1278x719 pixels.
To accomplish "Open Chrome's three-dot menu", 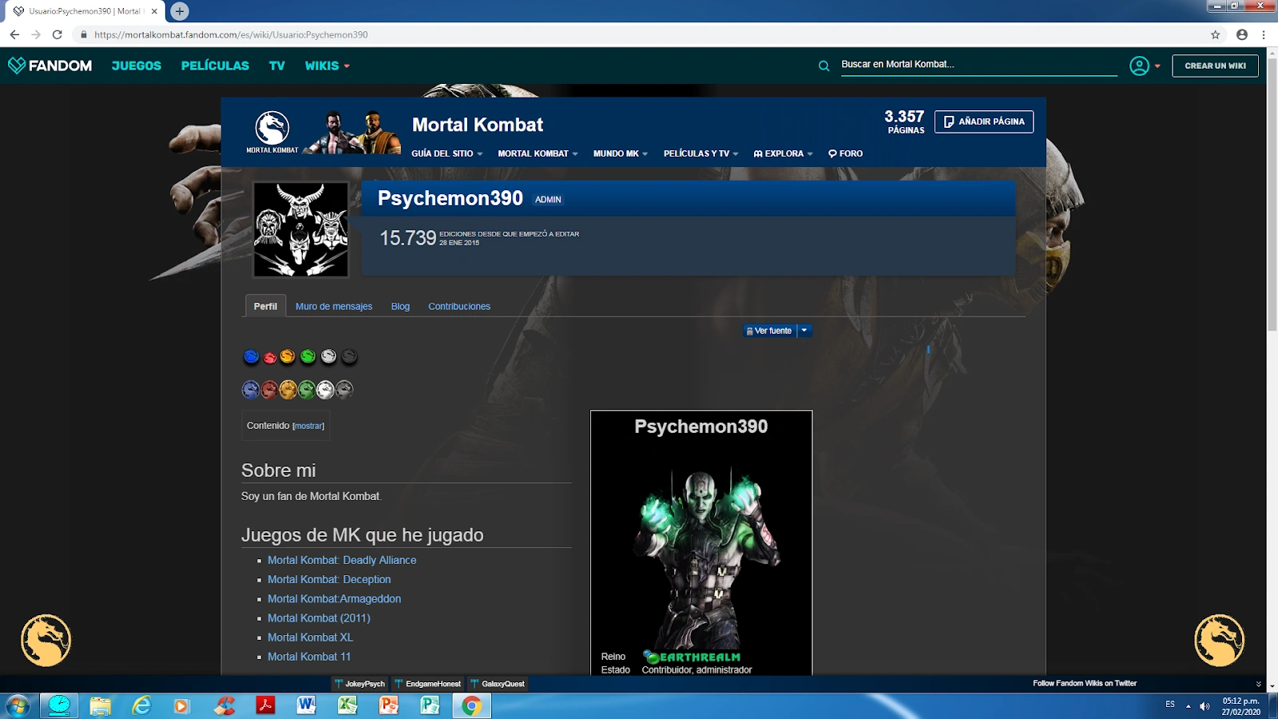I will point(1264,34).
